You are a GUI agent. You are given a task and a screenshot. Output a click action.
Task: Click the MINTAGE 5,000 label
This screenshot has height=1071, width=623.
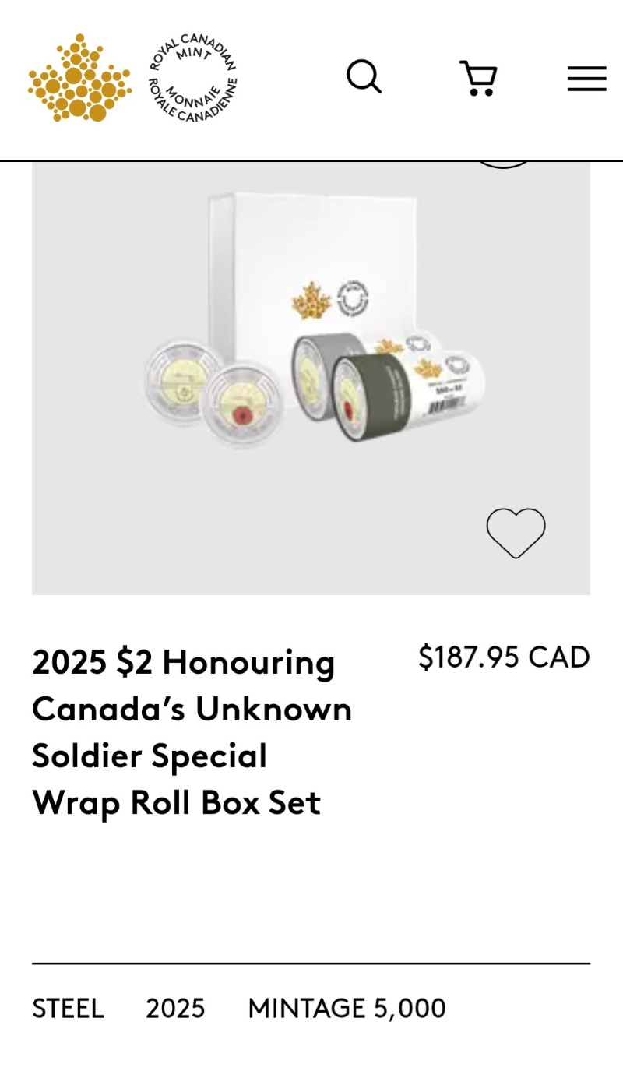click(347, 1009)
